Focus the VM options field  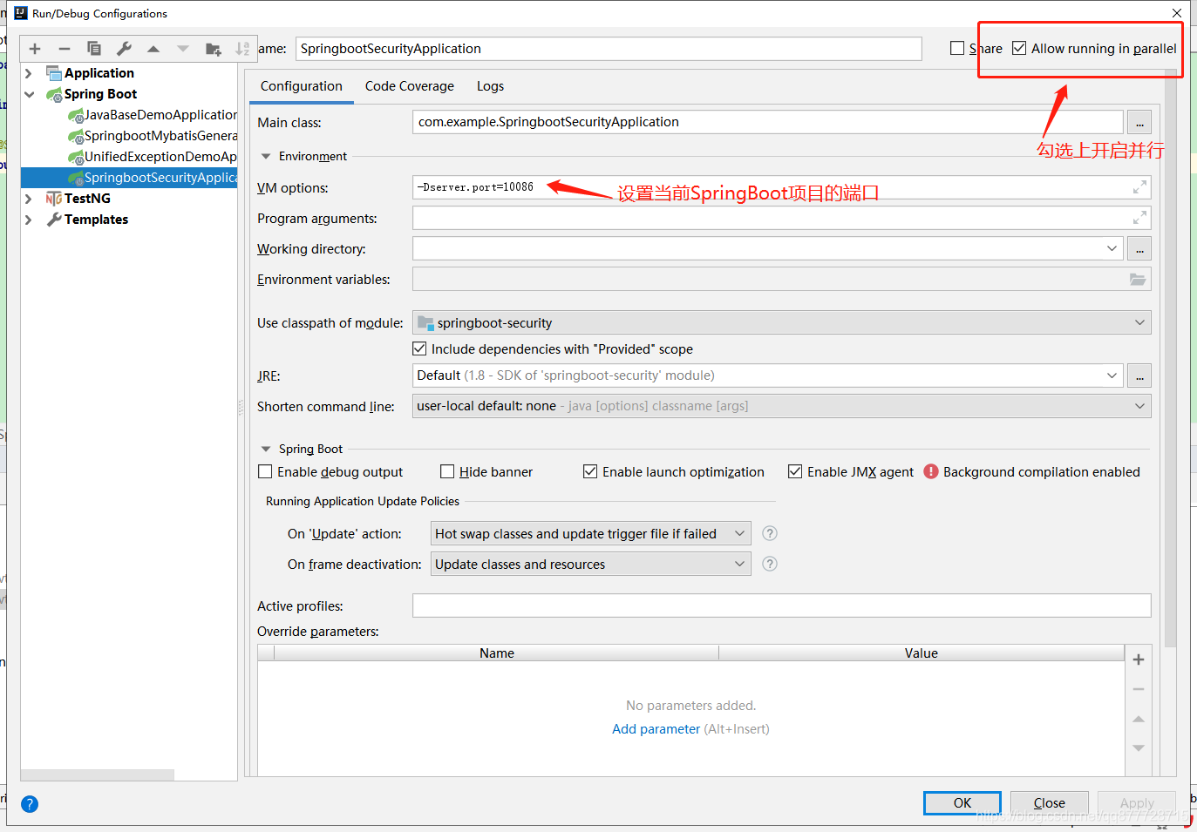point(782,187)
